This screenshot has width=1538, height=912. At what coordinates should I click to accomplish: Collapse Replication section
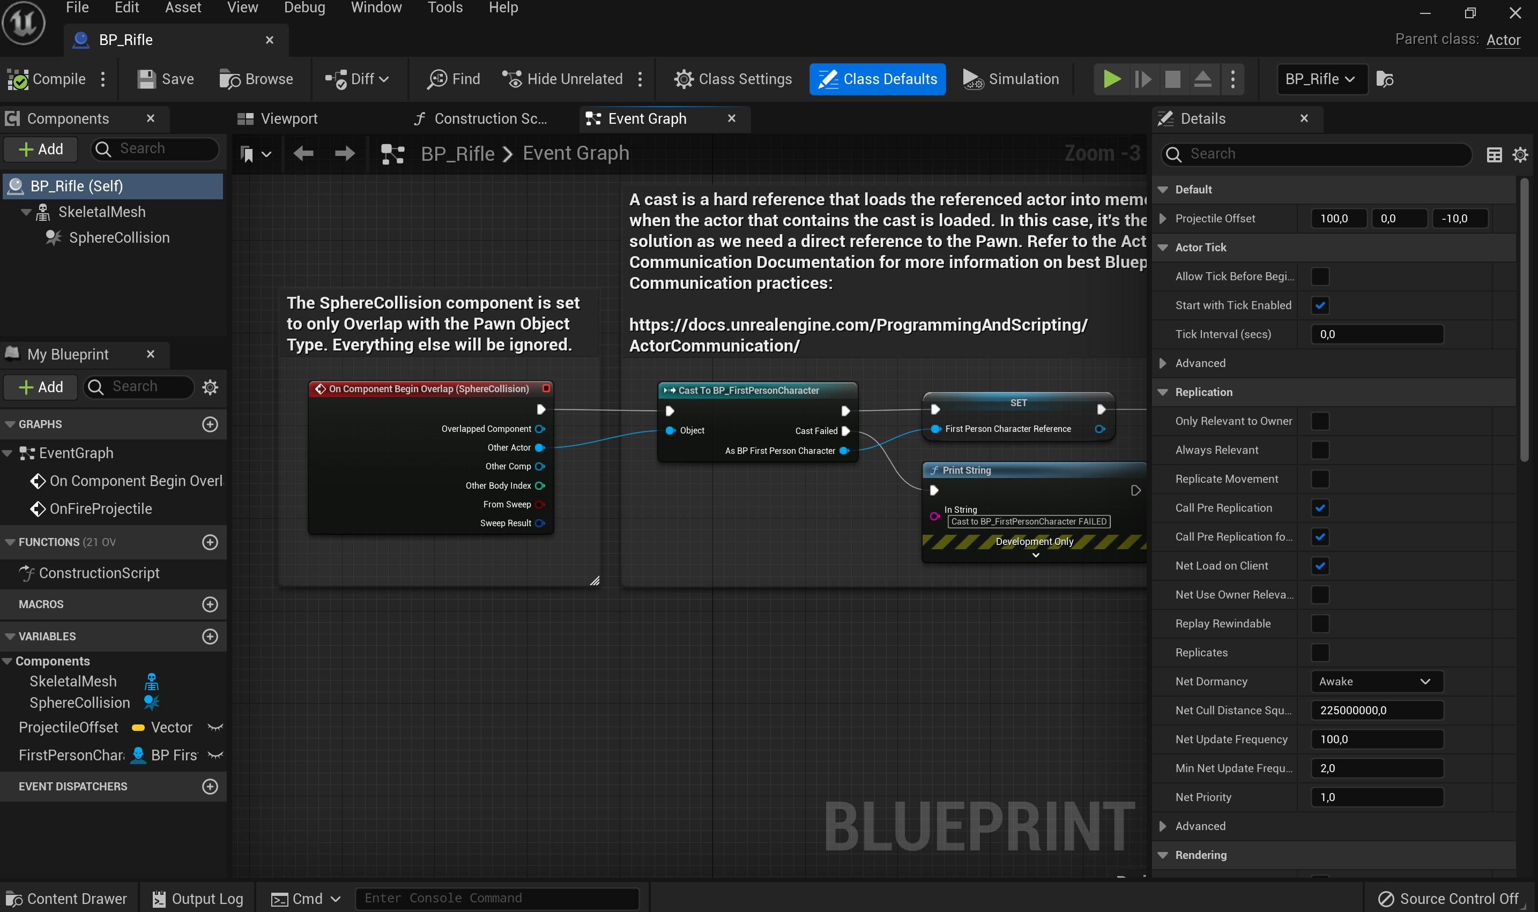pyautogui.click(x=1162, y=392)
